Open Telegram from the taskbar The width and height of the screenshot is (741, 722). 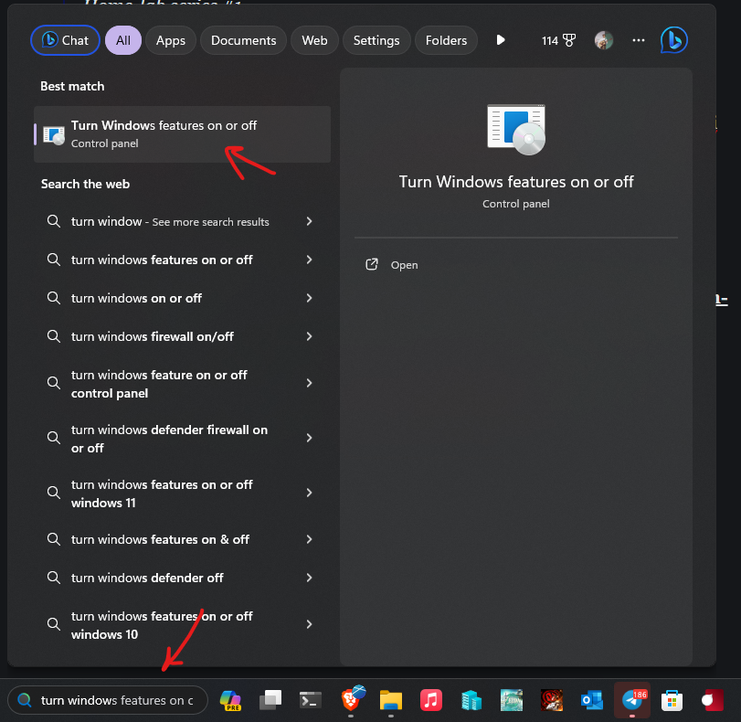tap(631, 700)
